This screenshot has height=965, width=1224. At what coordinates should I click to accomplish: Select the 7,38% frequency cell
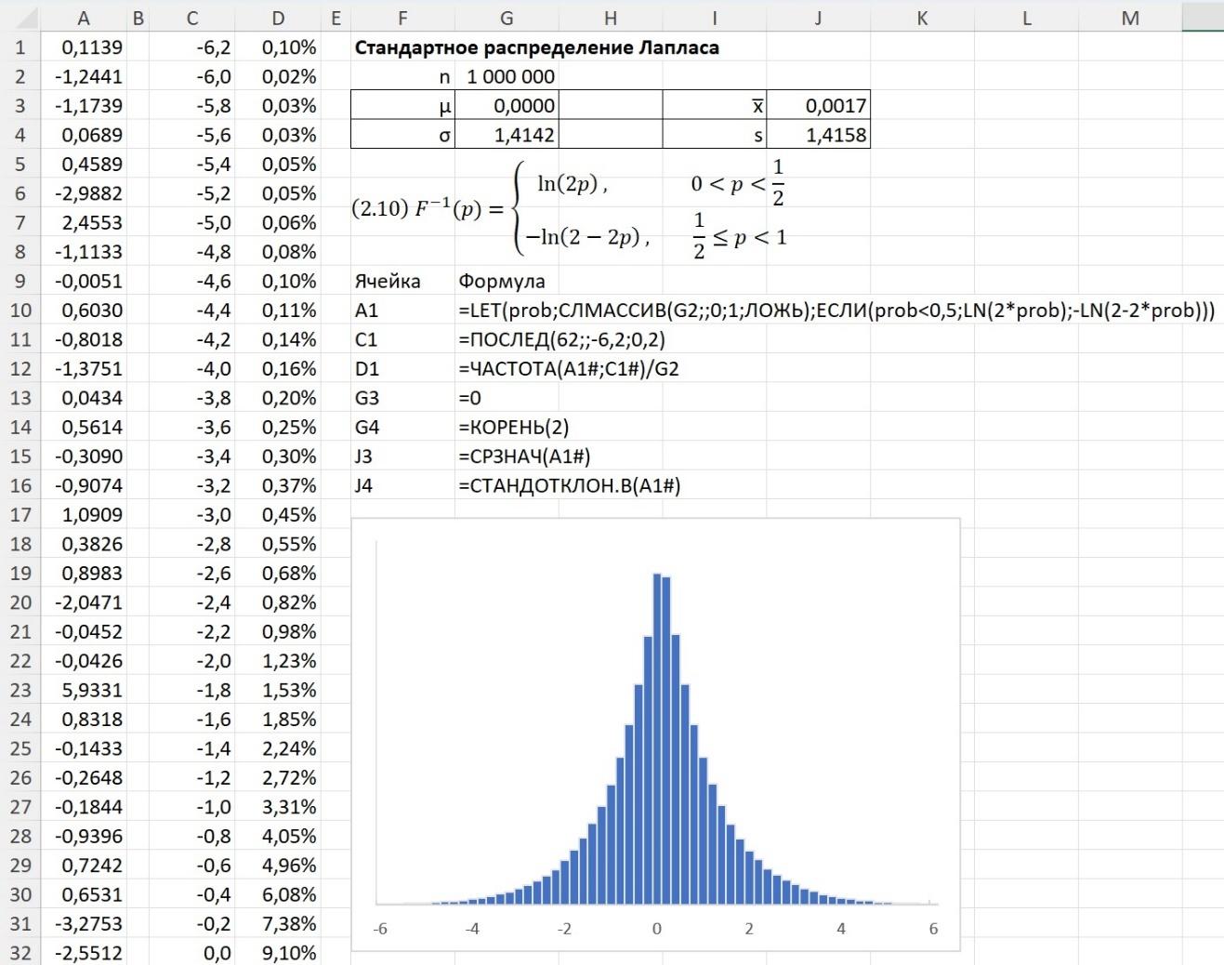279,924
